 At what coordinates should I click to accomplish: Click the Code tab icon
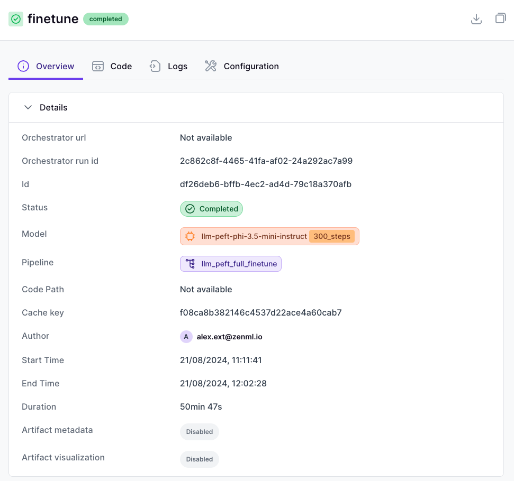(x=97, y=66)
